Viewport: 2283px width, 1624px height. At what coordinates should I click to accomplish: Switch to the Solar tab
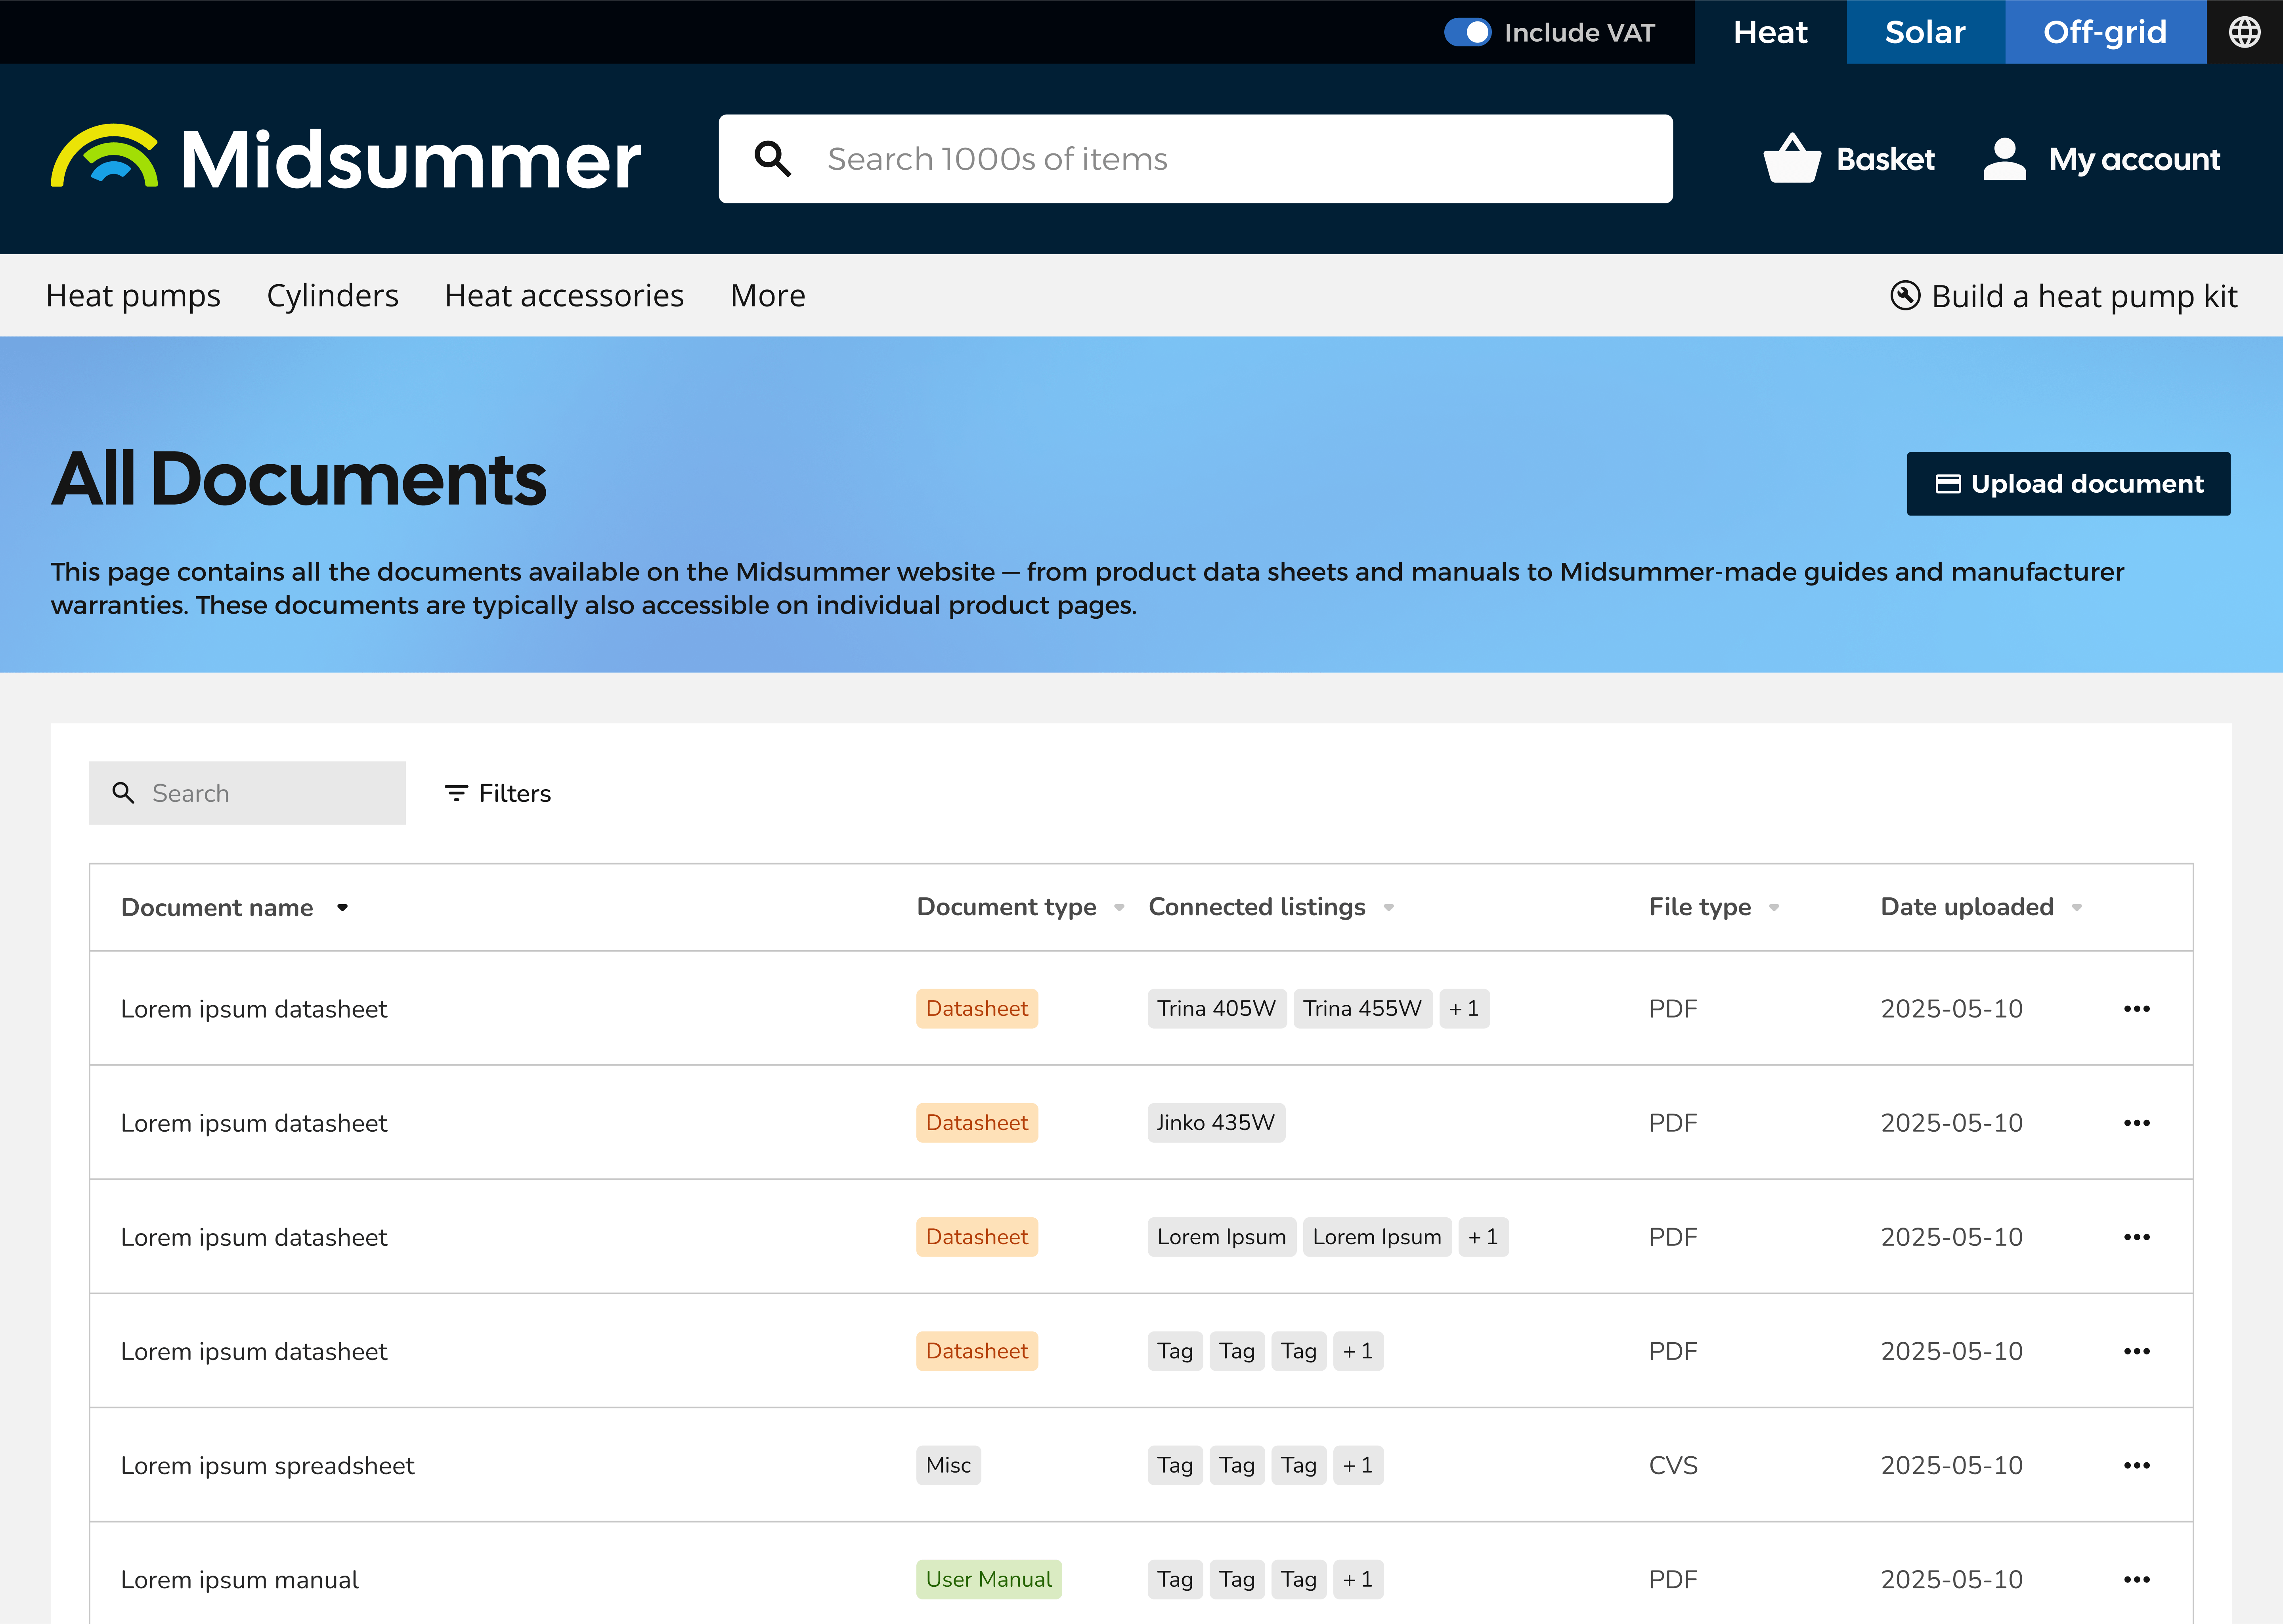coord(1925,32)
